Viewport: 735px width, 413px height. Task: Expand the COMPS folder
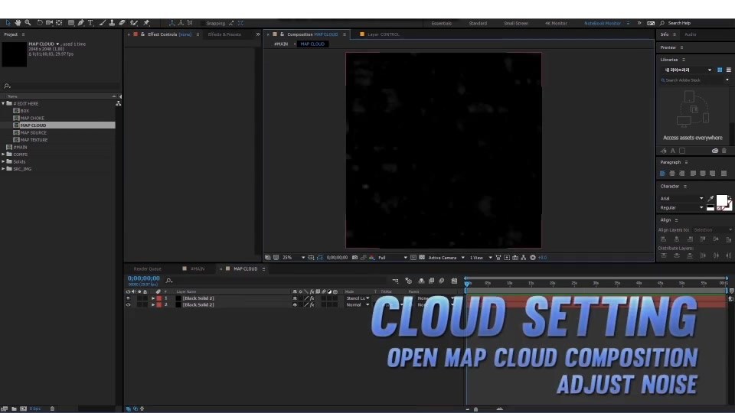click(3, 154)
